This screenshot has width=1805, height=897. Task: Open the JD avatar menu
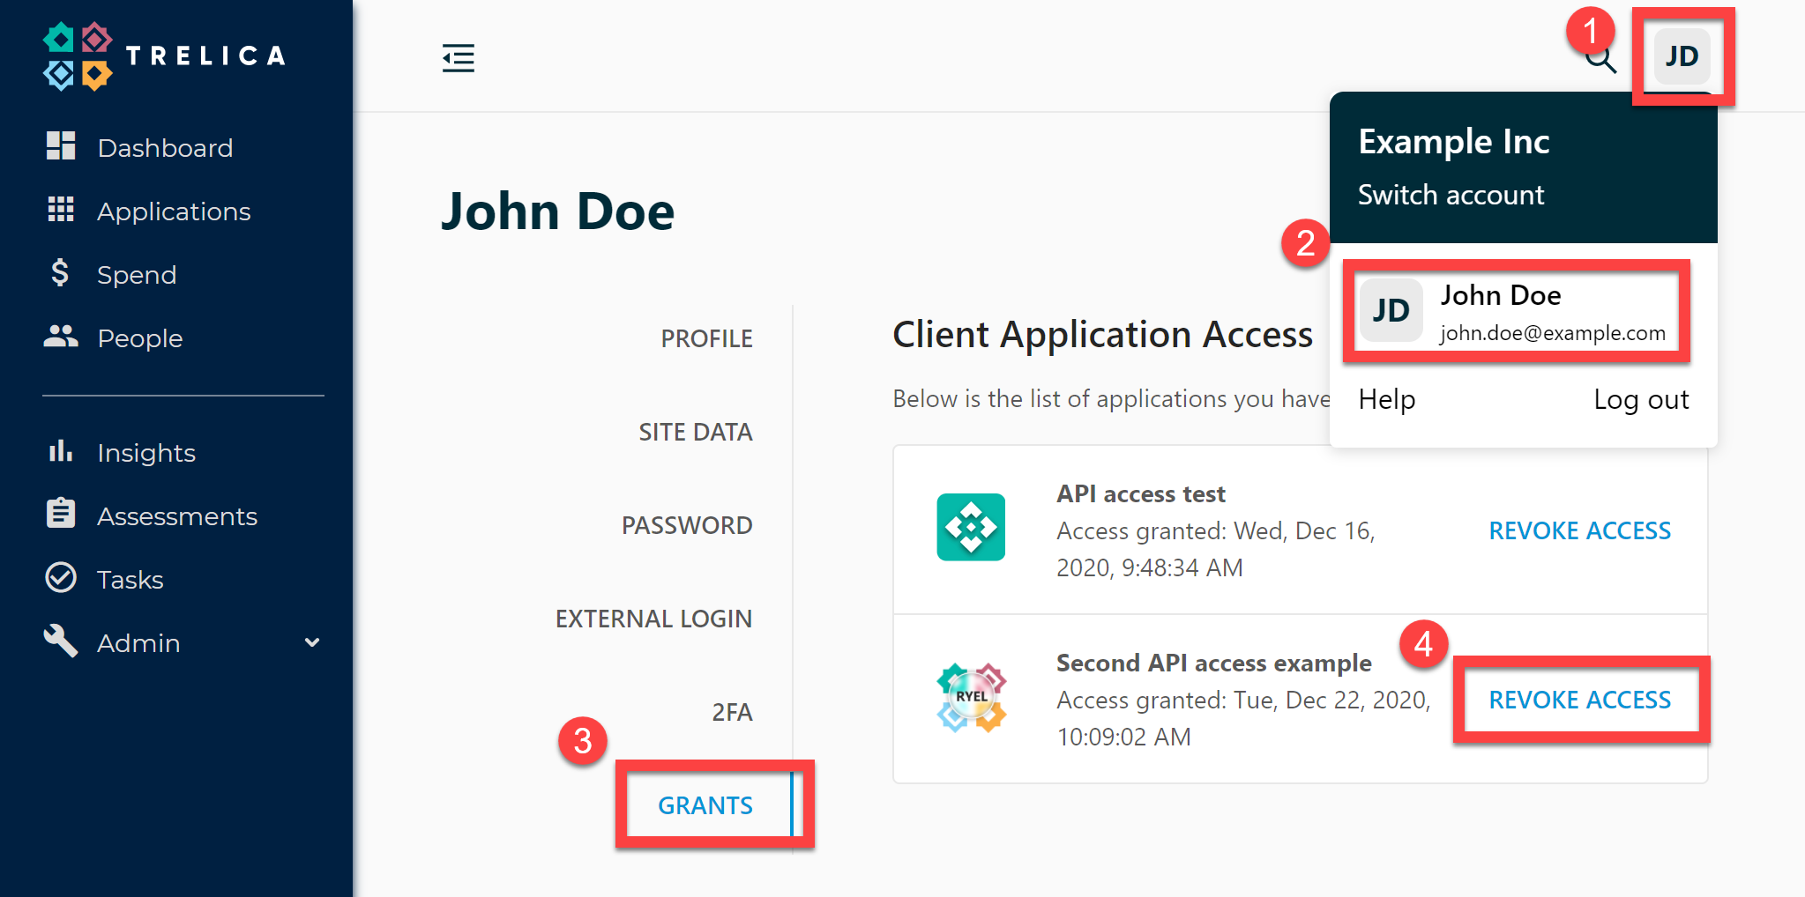click(x=1682, y=56)
